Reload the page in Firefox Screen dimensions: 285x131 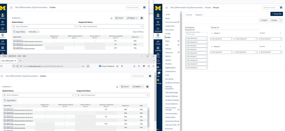(1, 66)
